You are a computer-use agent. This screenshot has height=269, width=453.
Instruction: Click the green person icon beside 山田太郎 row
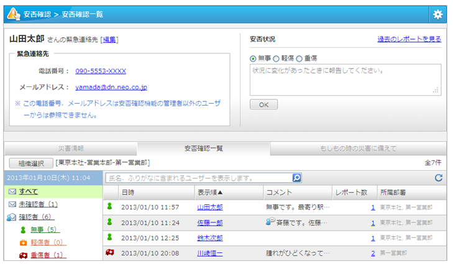(110, 206)
